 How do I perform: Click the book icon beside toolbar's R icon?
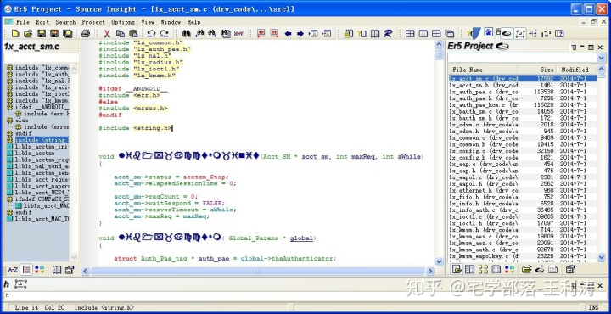[375, 33]
